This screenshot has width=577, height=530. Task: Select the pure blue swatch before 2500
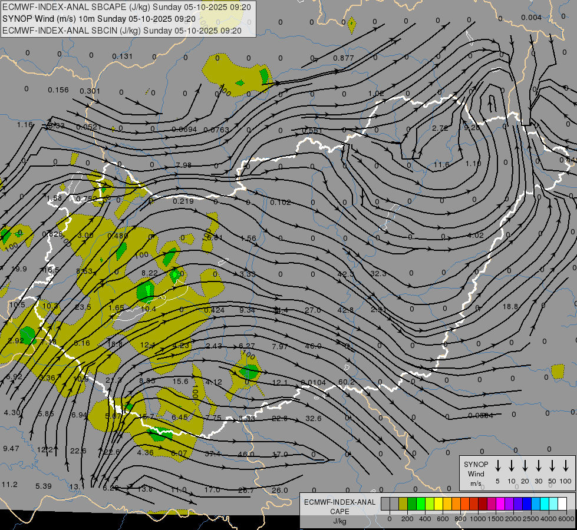tap(527, 503)
